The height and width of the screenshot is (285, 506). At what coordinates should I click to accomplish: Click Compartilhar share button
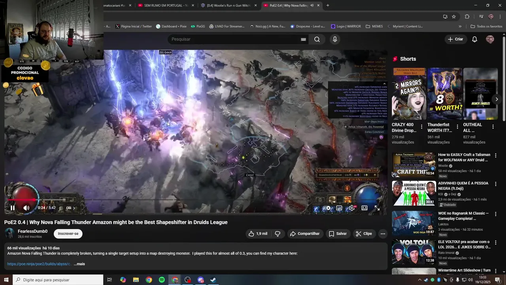[x=305, y=234]
